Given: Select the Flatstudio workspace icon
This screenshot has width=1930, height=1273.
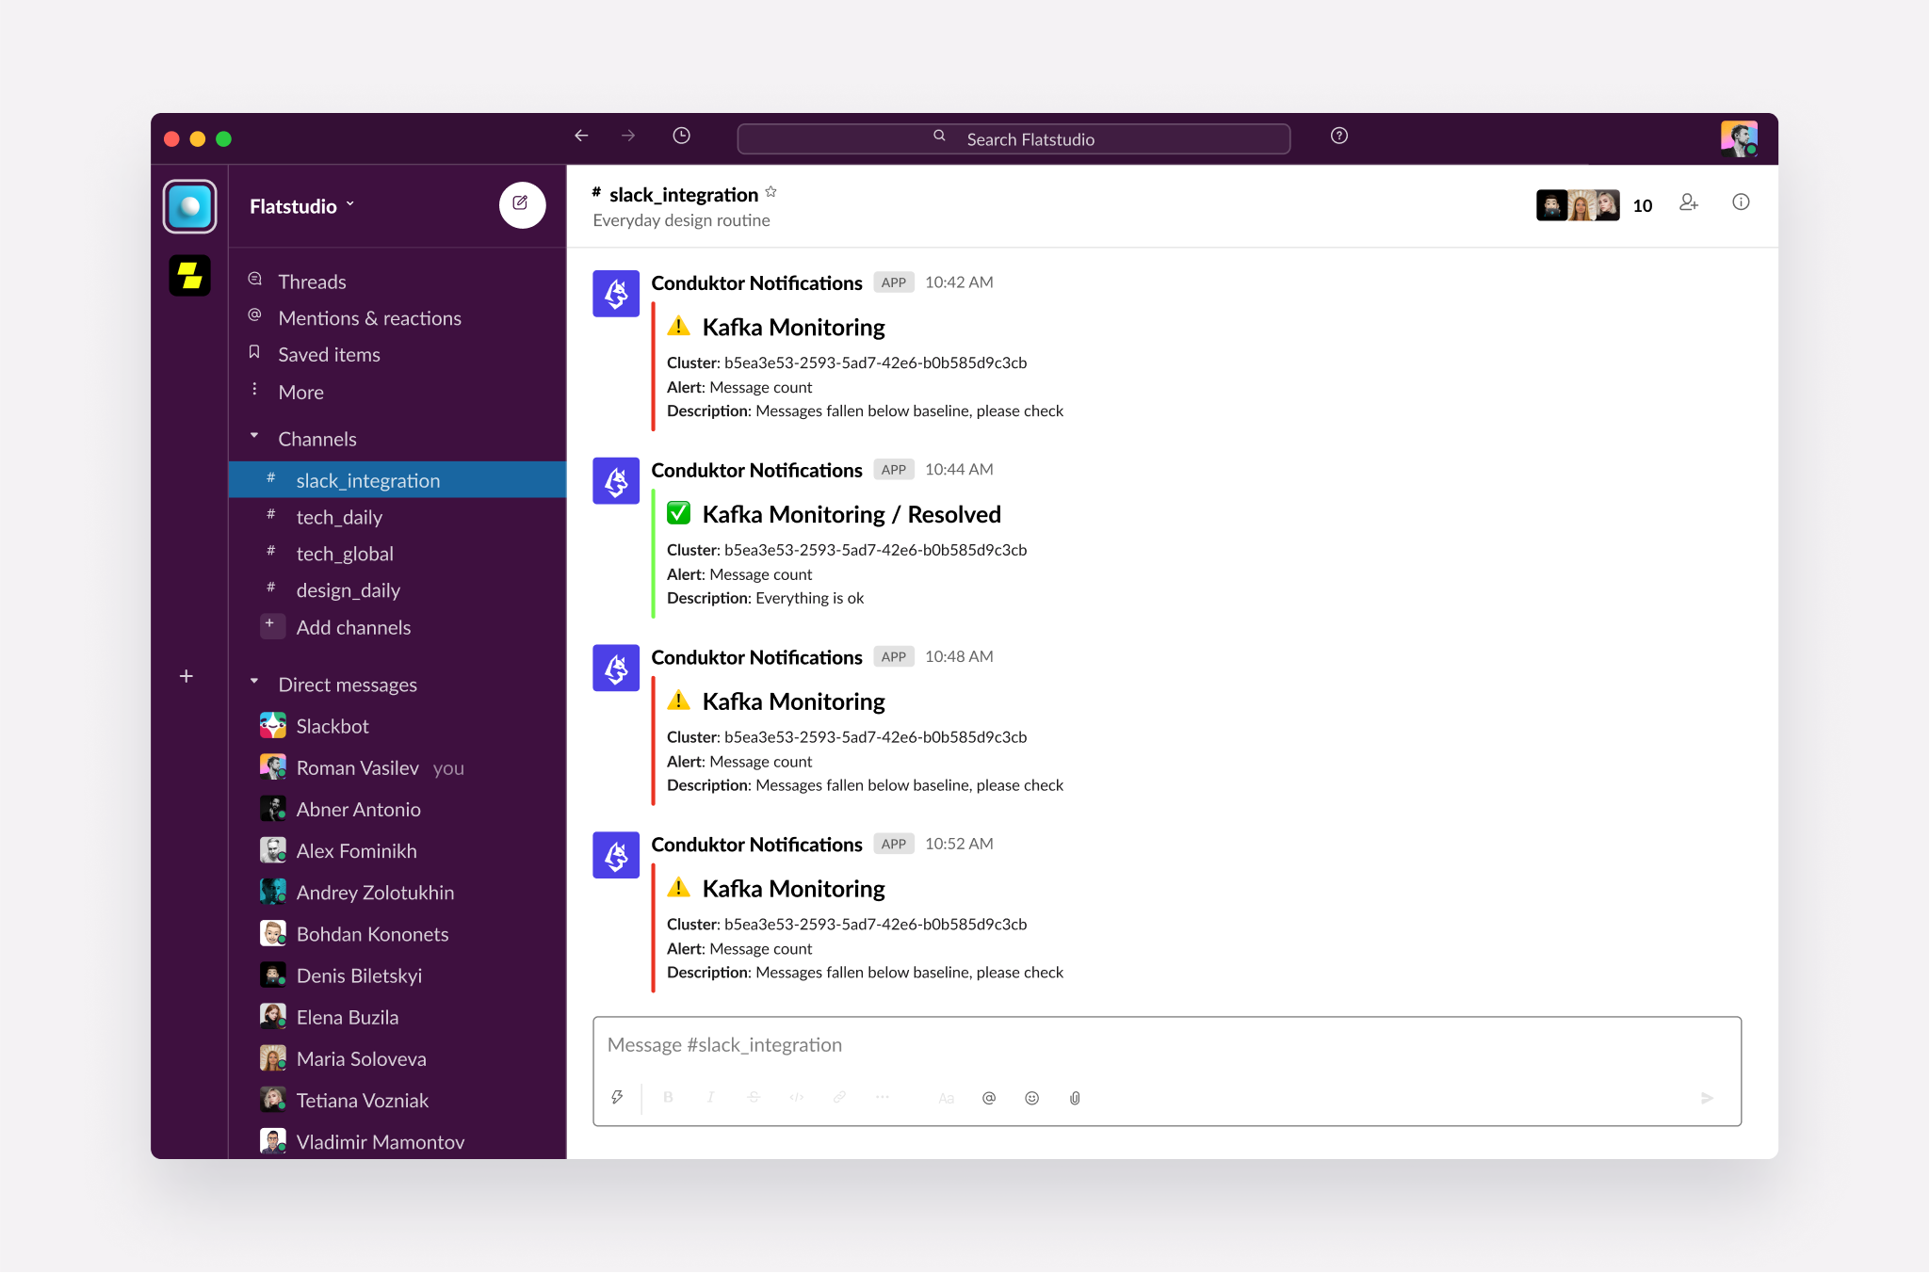Looking at the screenshot, I should click(x=189, y=206).
